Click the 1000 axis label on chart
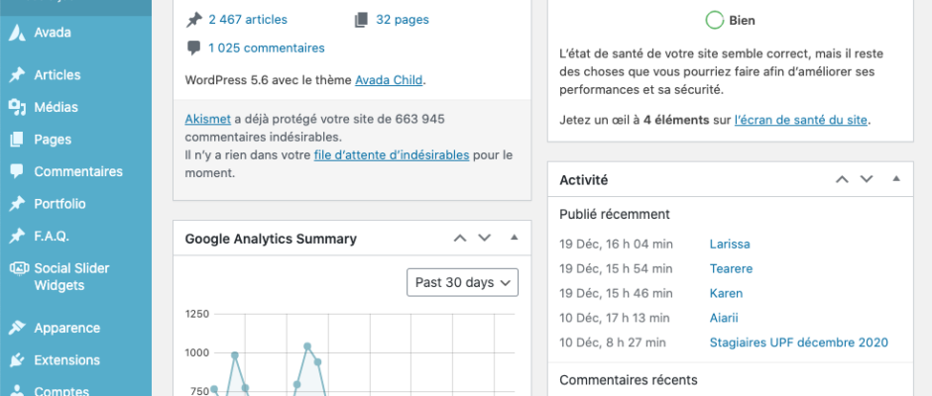 [196, 352]
